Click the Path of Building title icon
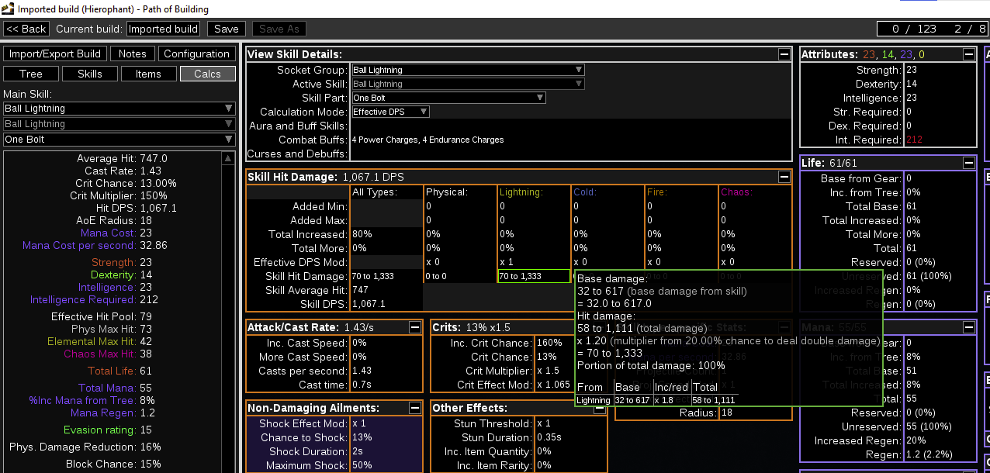 point(7,9)
